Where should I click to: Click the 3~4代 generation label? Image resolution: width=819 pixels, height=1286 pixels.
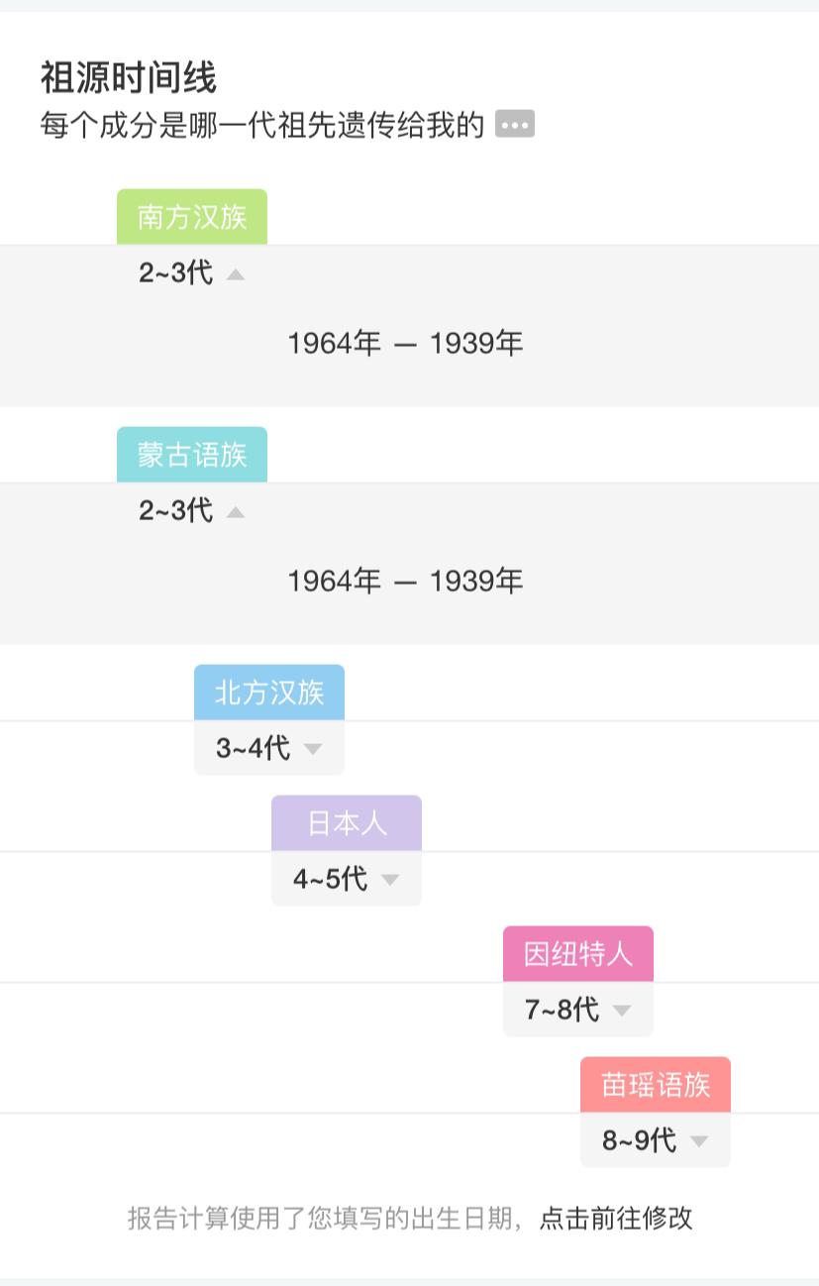[x=254, y=748]
